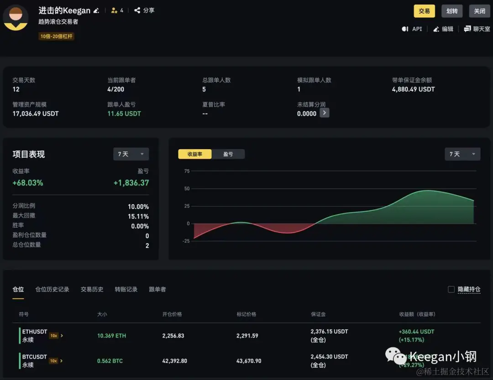The width and height of the screenshot is (493, 380).
Task: Click the edit pencil icon beside 进击的Keegan
Action: pos(96,10)
